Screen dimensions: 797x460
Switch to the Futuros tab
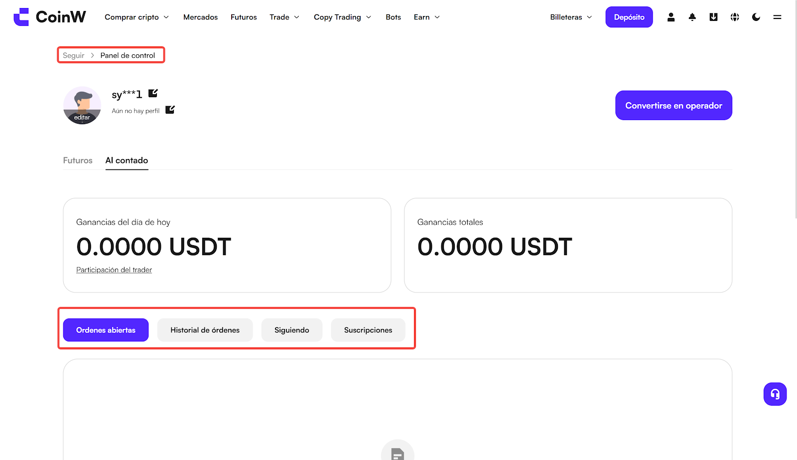pyautogui.click(x=78, y=160)
